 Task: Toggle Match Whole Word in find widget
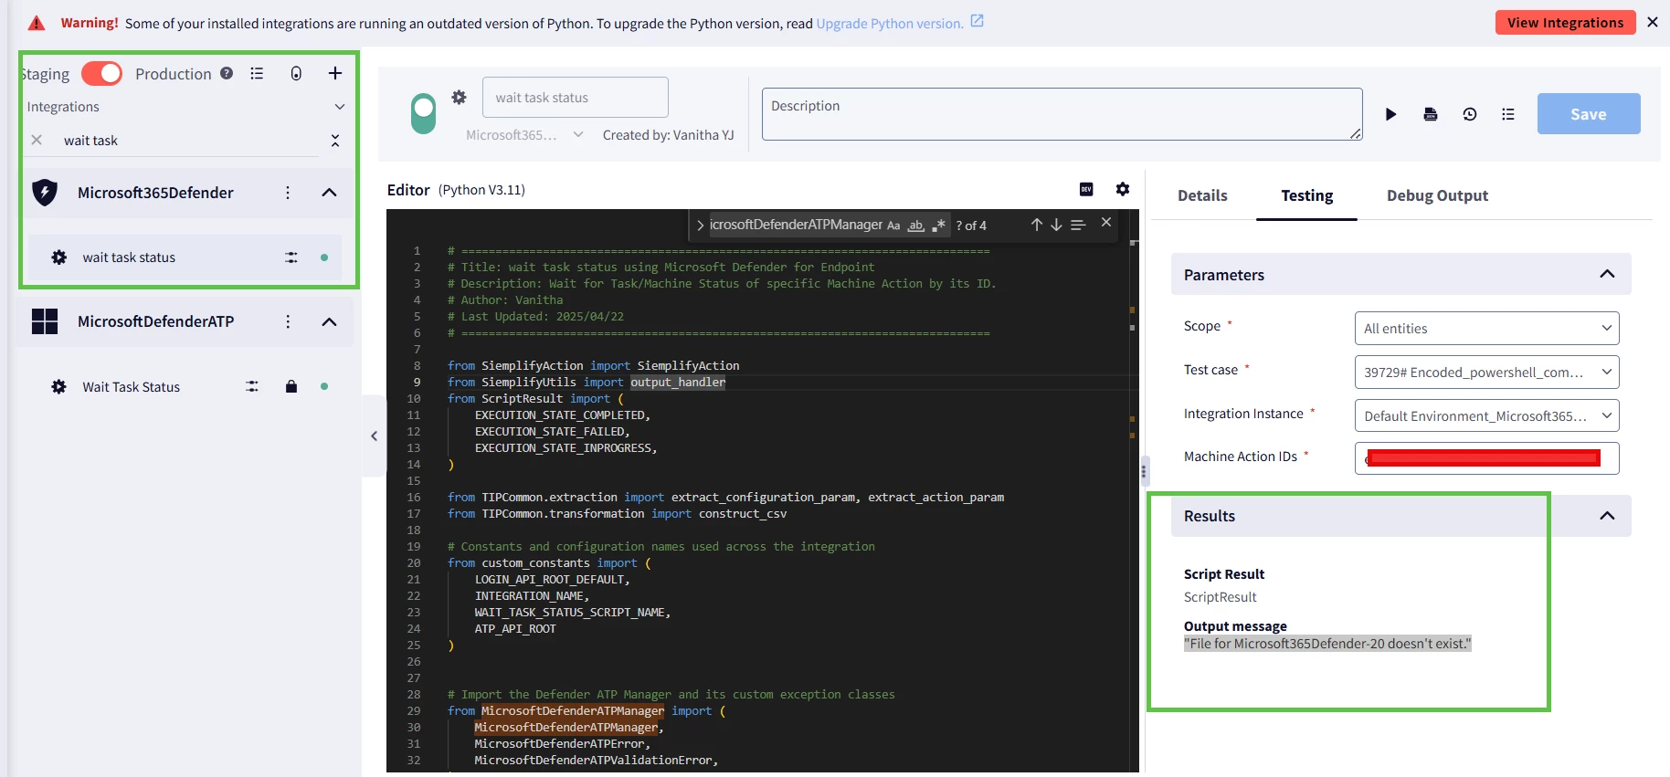point(915,226)
